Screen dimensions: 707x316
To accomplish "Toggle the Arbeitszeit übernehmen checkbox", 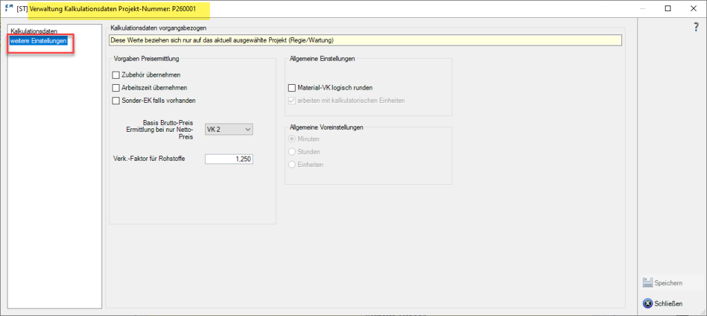I will click(x=115, y=88).
